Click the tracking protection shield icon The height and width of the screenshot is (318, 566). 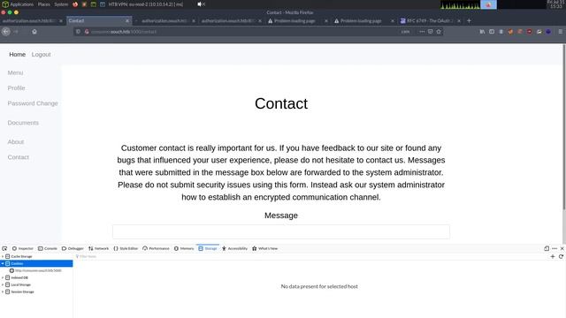(78, 32)
